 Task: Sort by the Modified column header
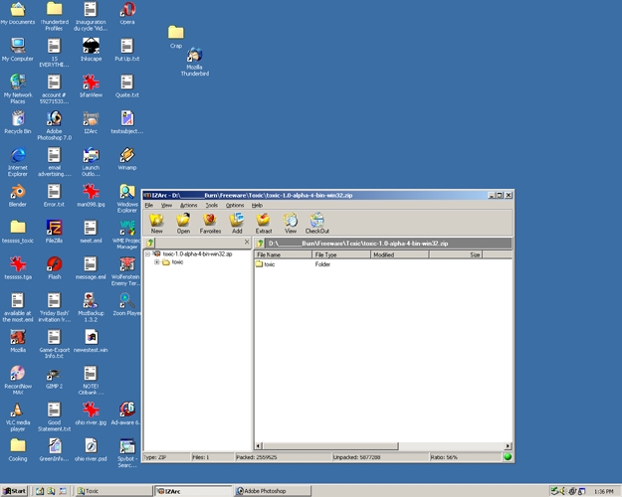pos(399,254)
